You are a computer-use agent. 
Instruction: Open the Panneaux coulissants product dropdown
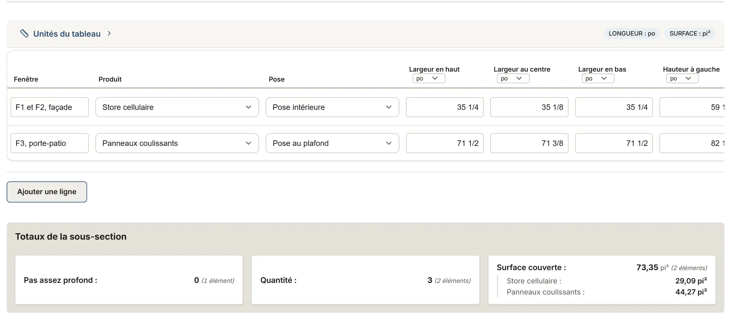click(x=177, y=143)
